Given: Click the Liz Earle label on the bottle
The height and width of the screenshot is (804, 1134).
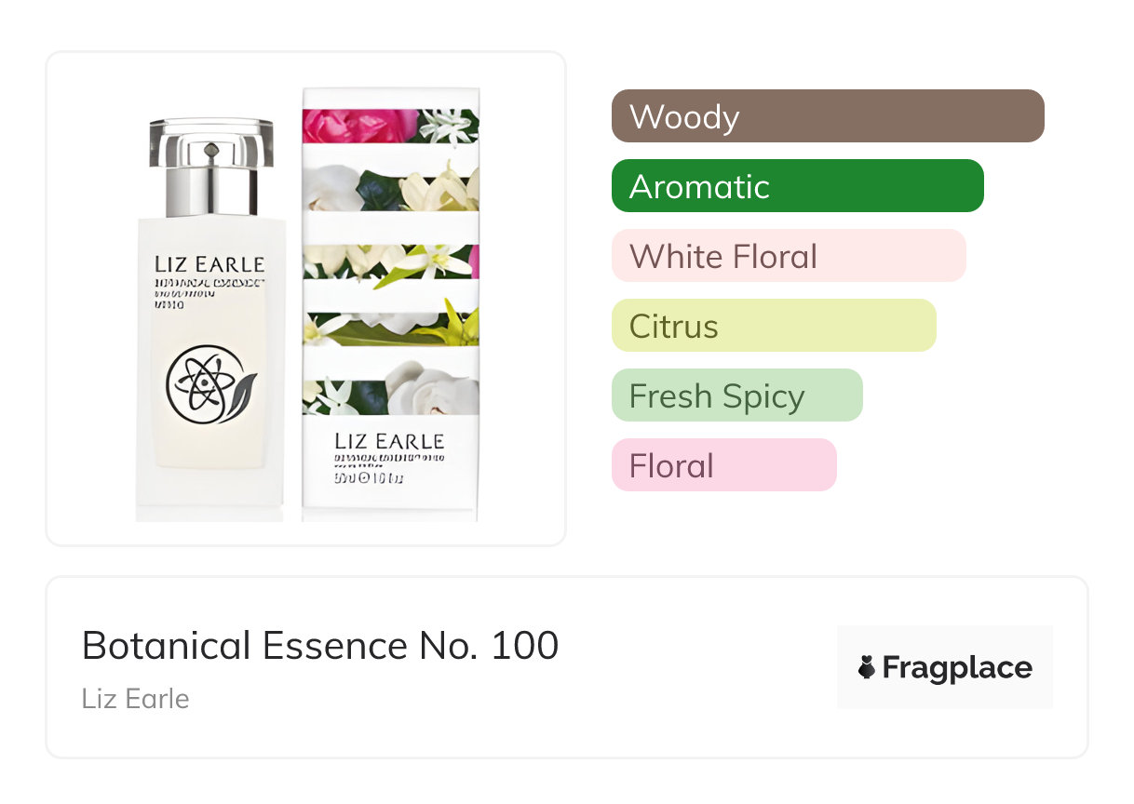Looking at the screenshot, I should click(x=209, y=264).
